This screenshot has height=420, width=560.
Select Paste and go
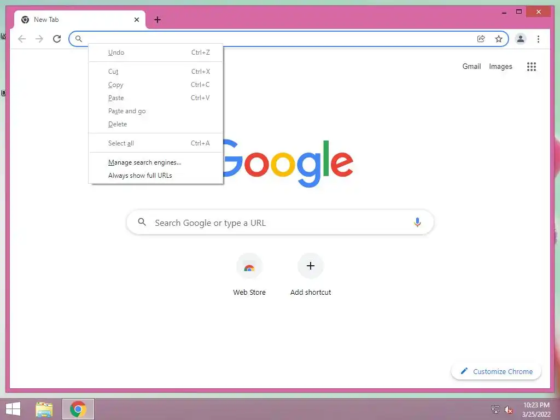156,111
